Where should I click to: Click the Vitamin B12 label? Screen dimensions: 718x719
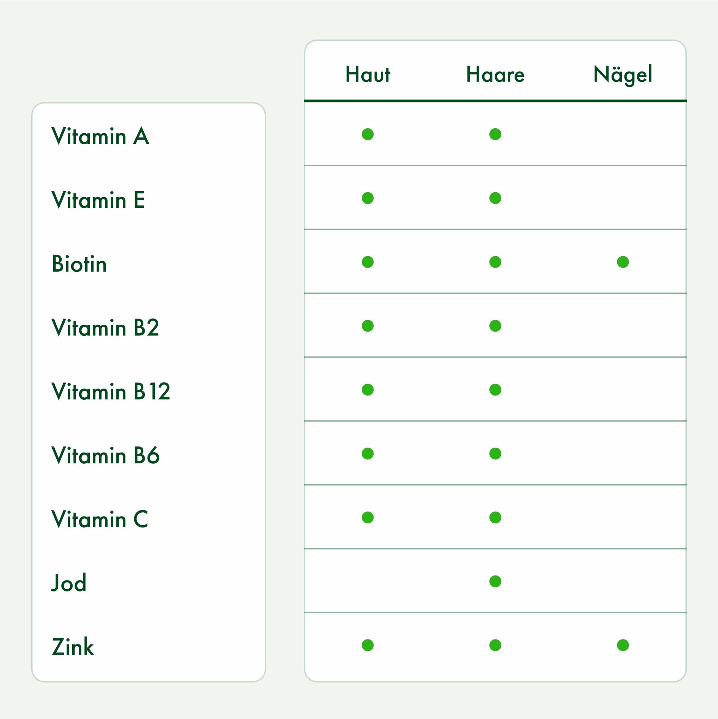[x=111, y=392]
